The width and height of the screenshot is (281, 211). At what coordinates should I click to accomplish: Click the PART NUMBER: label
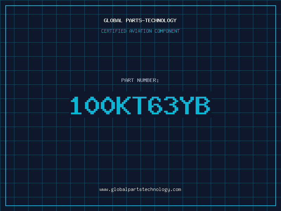[x=140, y=80]
